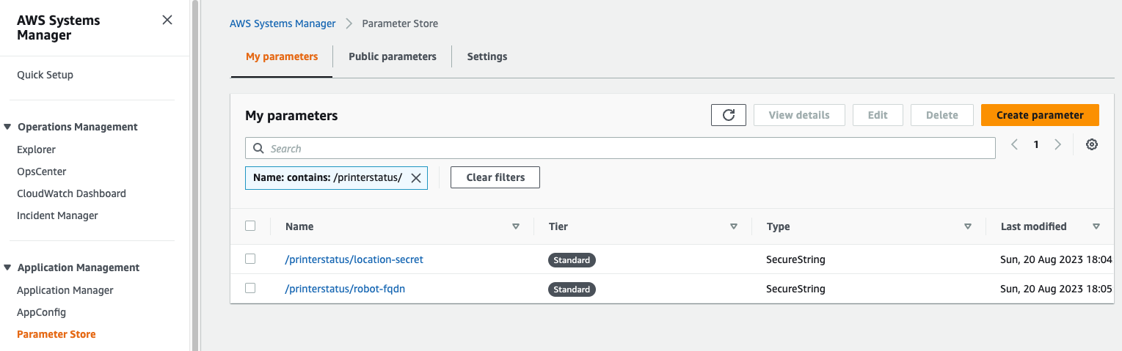Sort by Type column arrow
This screenshot has height=351, width=1122.
[968, 226]
